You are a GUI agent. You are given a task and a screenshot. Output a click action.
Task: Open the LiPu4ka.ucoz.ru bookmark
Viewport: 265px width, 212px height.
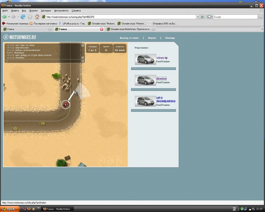[72, 23]
